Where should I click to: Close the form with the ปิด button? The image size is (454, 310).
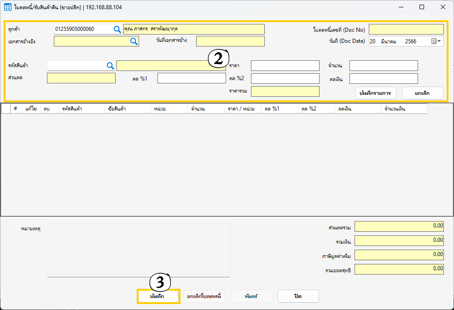pyautogui.click(x=298, y=296)
